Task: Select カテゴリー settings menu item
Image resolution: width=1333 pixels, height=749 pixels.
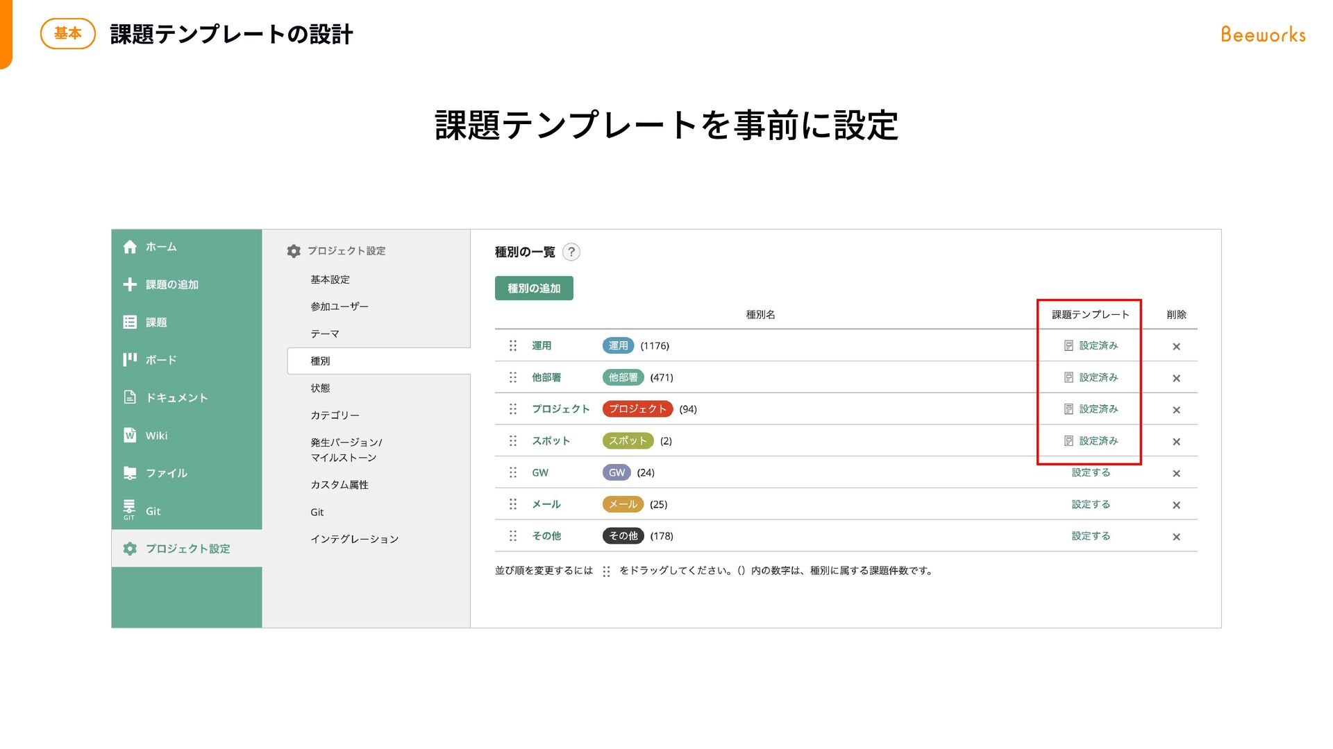Action: pyautogui.click(x=335, y=415)
